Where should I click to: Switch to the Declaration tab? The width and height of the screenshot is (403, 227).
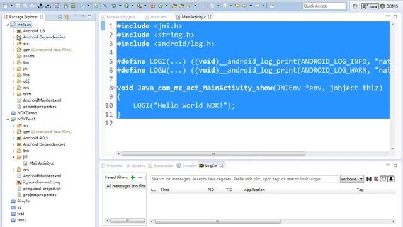[x=161, y=166]
